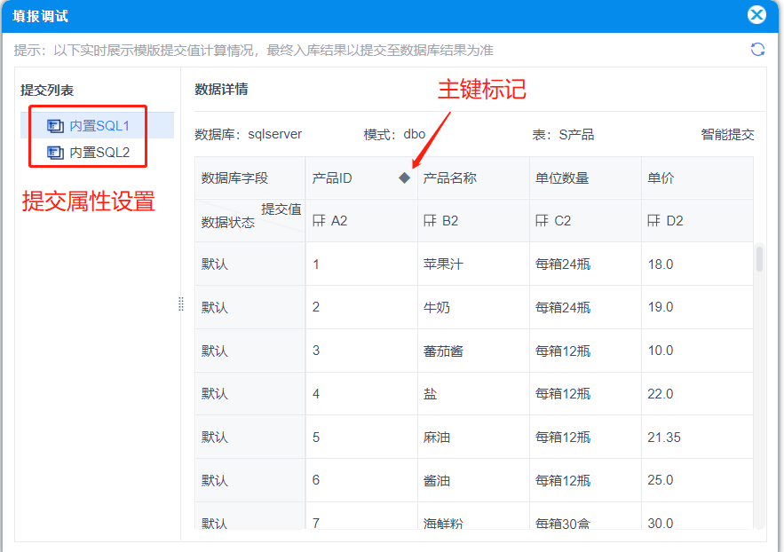
Task: Click the cell icon next to A2
Action: pyautogui.click(x=319, y=220)
